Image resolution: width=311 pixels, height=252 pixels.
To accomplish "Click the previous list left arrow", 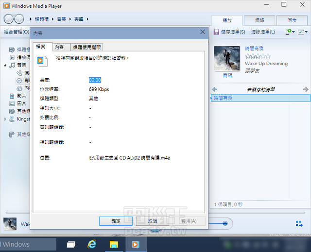I will (215, 89).
